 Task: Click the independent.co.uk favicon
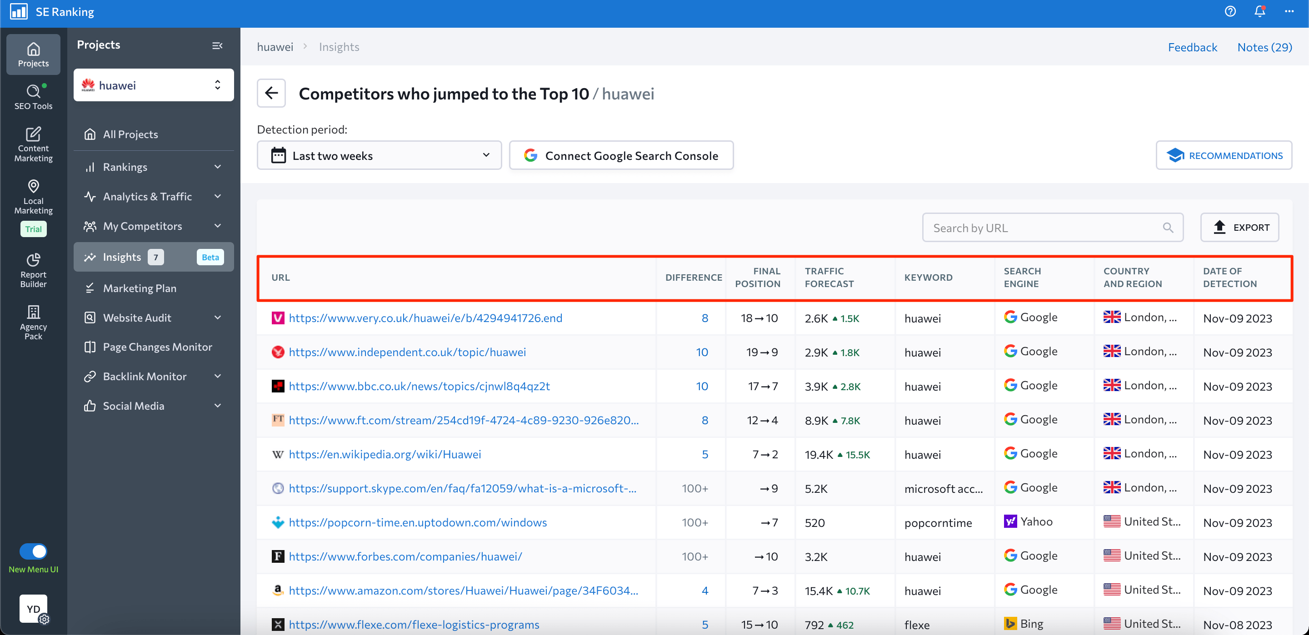[278, 352]
